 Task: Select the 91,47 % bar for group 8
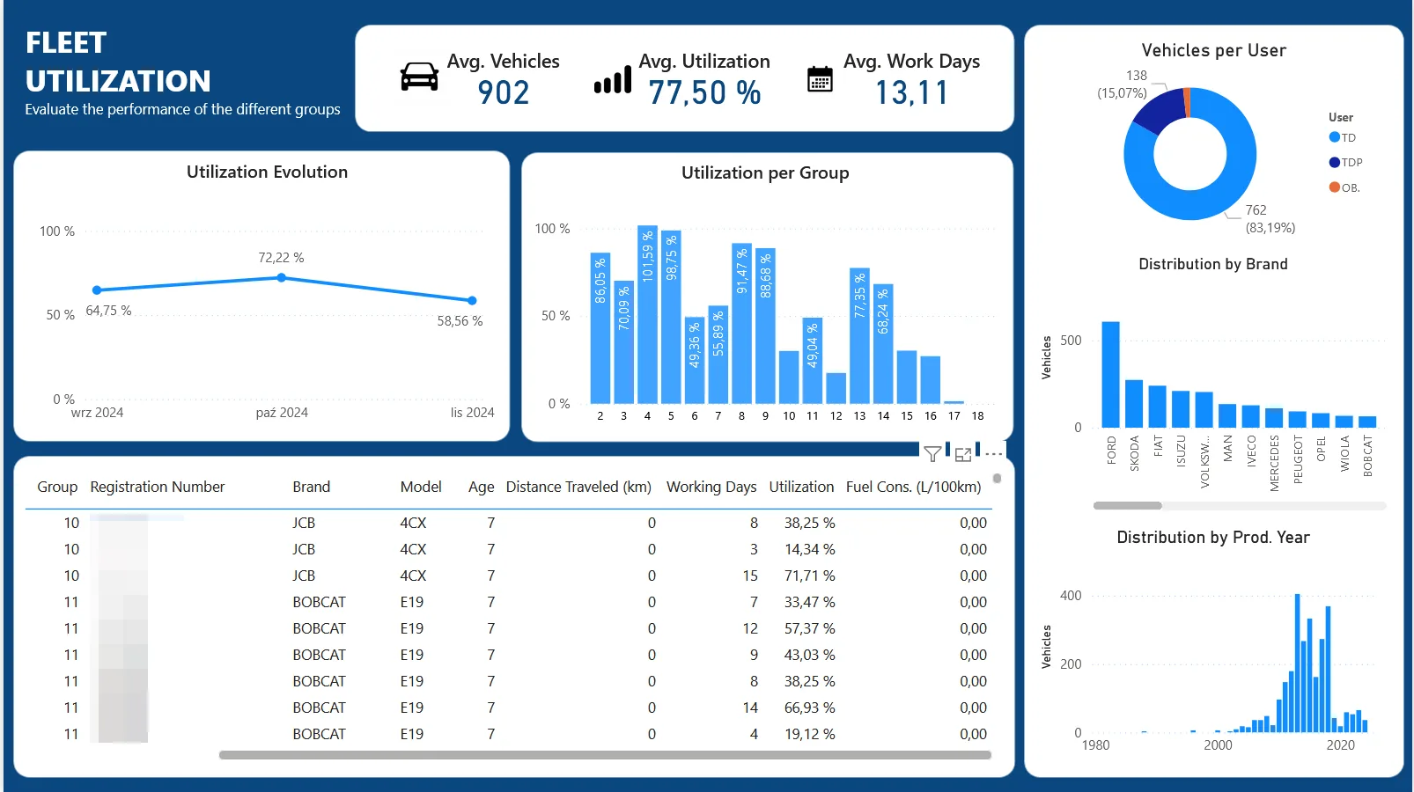[x=742, y=323]
